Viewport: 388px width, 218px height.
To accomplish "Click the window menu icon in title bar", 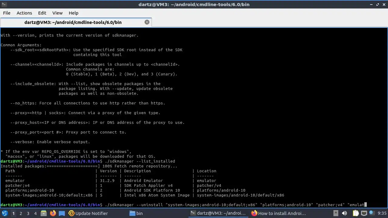I will tap(4, 5).
